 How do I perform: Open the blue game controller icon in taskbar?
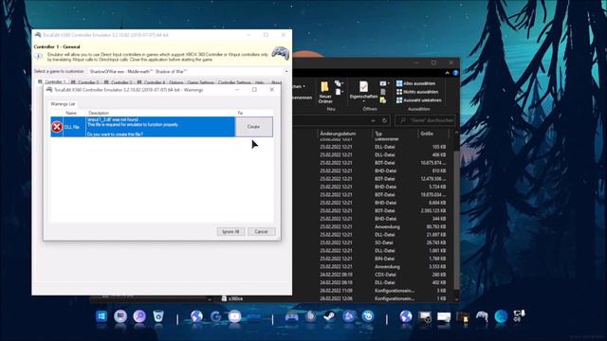coord(291,316)
